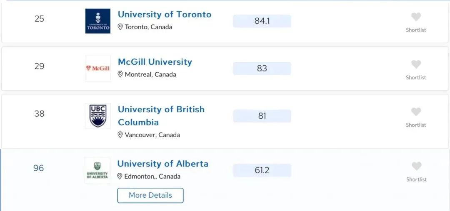Click the University of Toronto logo
Image resolution: width=450 pixels, height=211 pixels.
click(98, 21)
